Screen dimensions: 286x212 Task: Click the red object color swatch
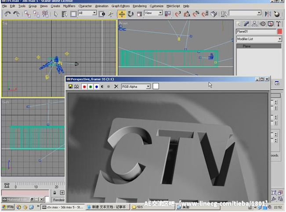(x=279, y=32)
